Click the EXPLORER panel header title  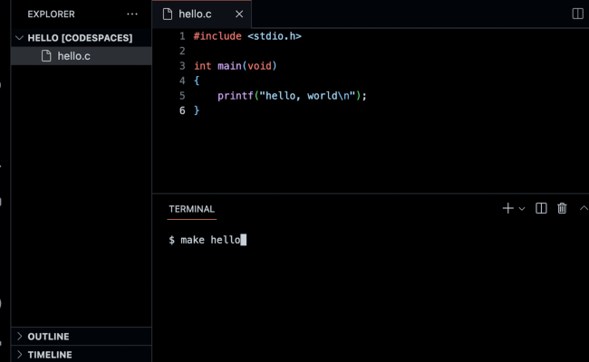(x=51, y=14)
